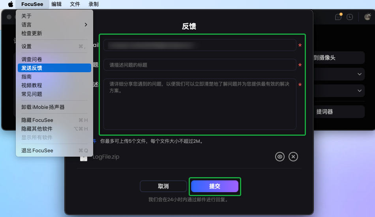The image size is (375, 217).
Task: Click the 请描述问题的标题 title field
Action: 200,65
